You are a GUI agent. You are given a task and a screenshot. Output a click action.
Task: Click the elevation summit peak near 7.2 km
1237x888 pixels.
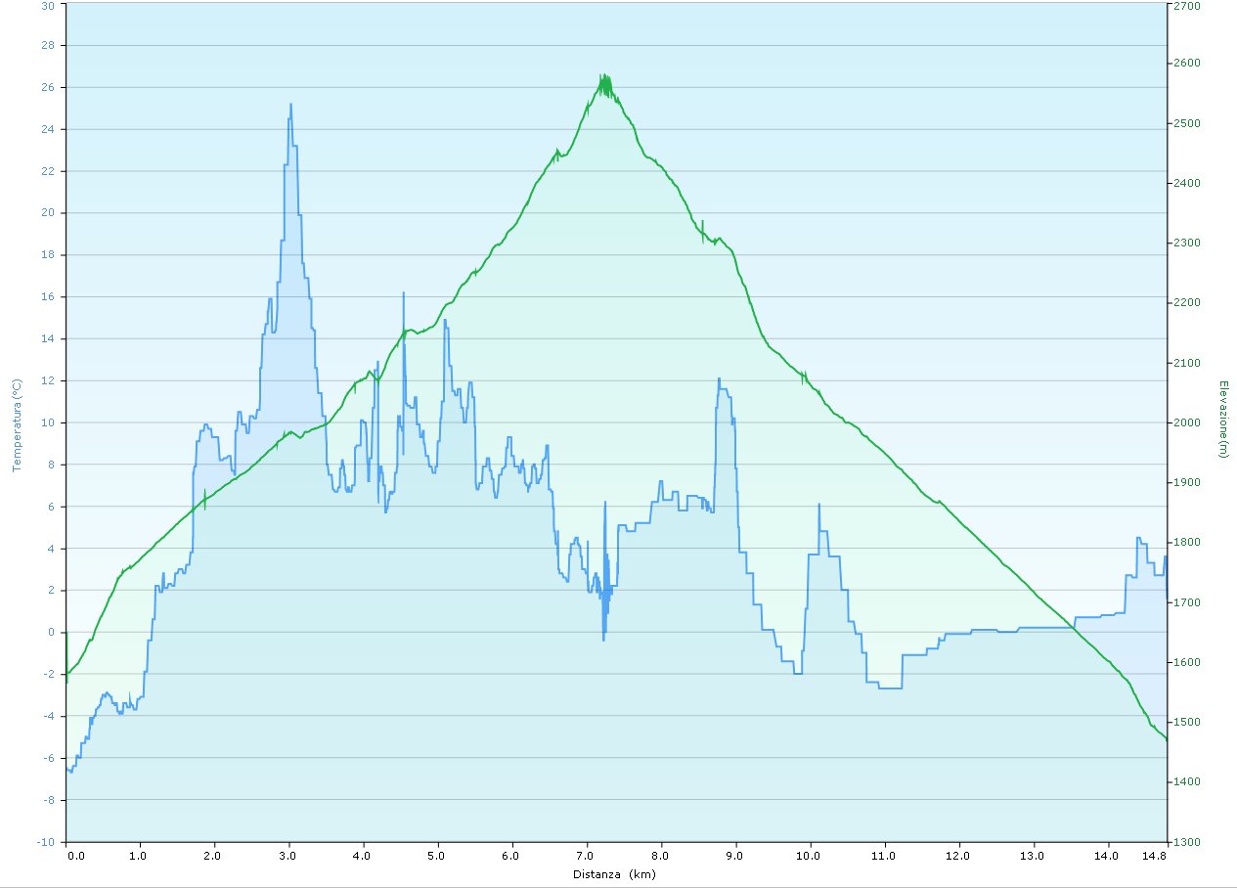point(604,76)
